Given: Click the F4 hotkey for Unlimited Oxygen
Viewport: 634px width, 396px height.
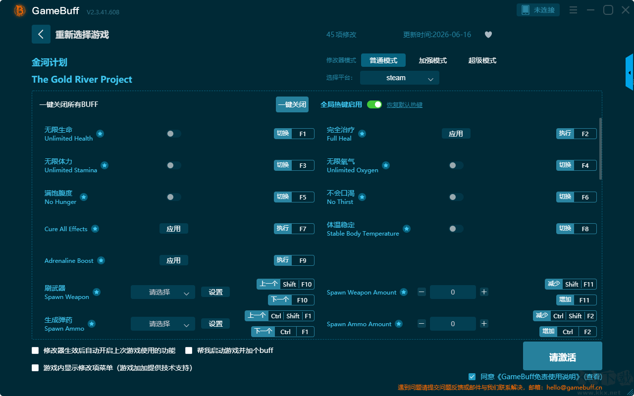Looking at the screenshot, I should tap(585, 165).
